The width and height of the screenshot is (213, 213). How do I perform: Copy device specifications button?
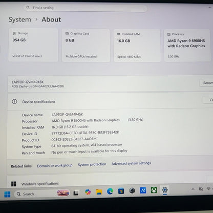(x=208, y=100)
